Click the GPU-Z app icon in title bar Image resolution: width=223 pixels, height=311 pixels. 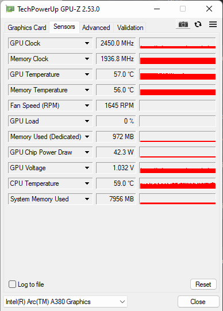(10, 9)
